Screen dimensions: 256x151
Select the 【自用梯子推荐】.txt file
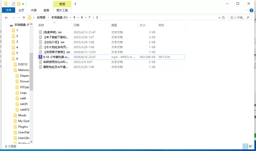tap(57, 52)
